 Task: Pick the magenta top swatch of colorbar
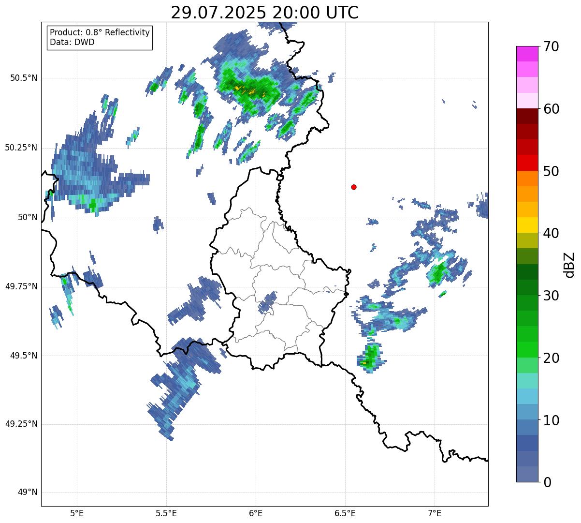tap(527, 54)
